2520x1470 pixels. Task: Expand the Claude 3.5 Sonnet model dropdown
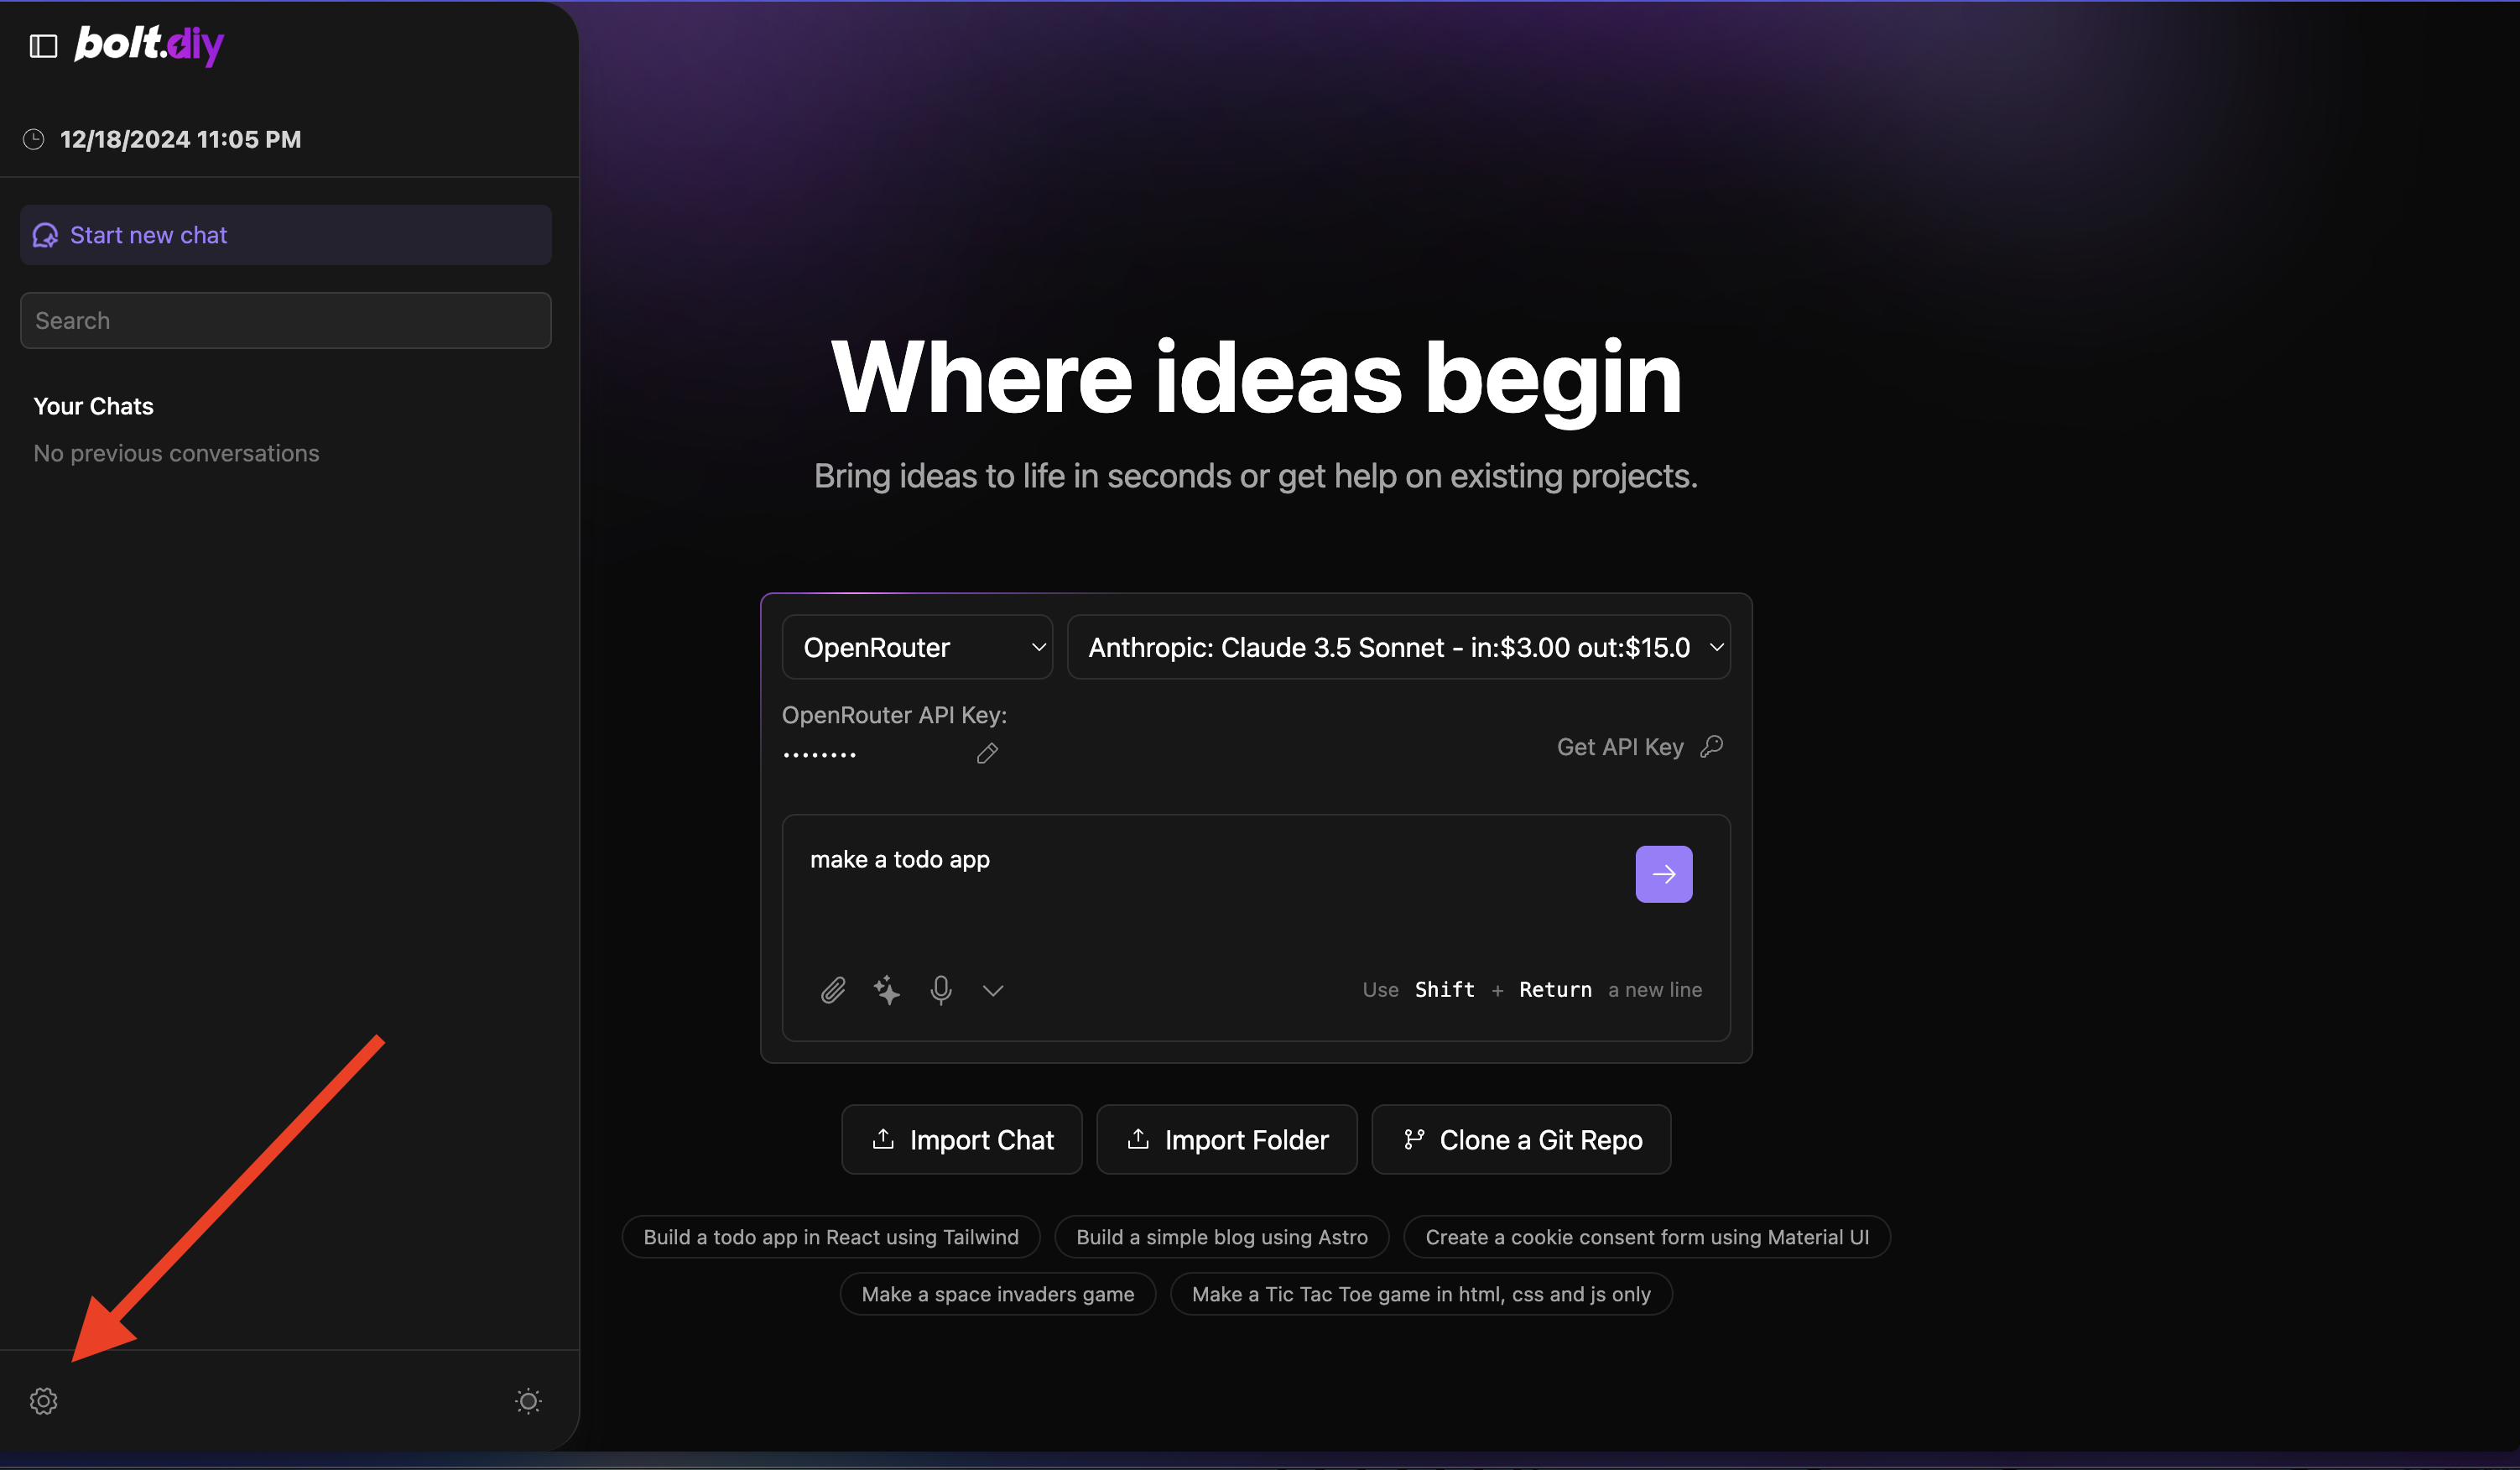1399,646
